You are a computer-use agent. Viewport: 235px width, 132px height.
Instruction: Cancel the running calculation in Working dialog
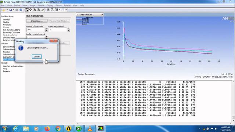click(x=37, y=56)
